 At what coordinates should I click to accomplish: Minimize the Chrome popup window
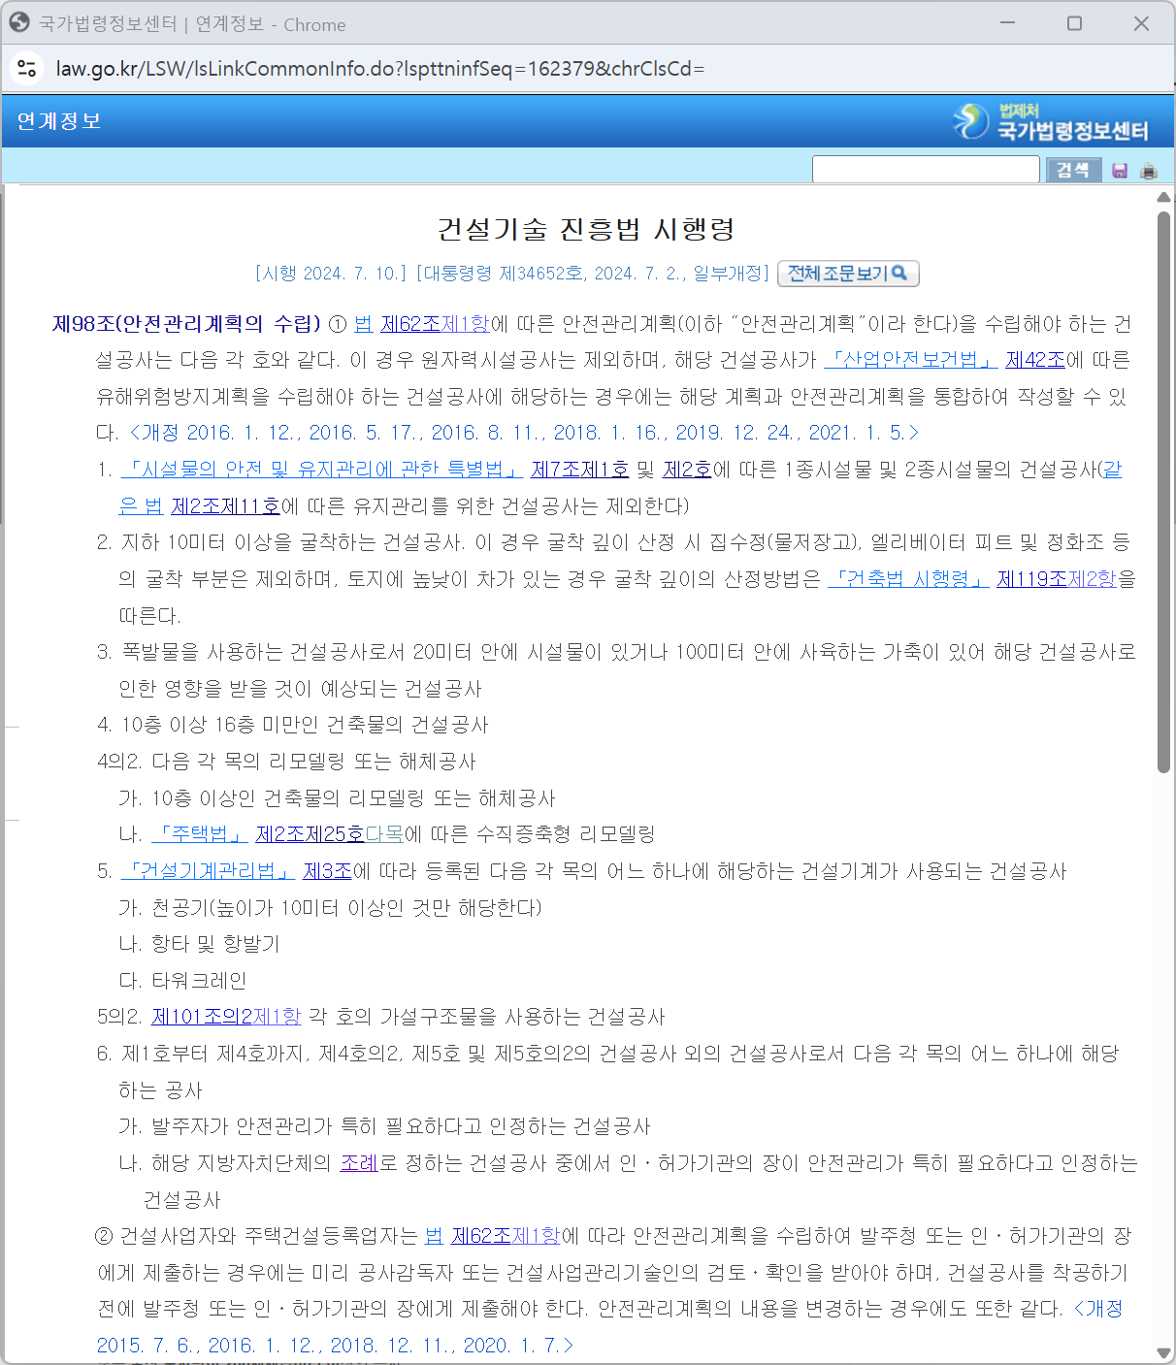pyautogui.click(x=1007, y=23)
